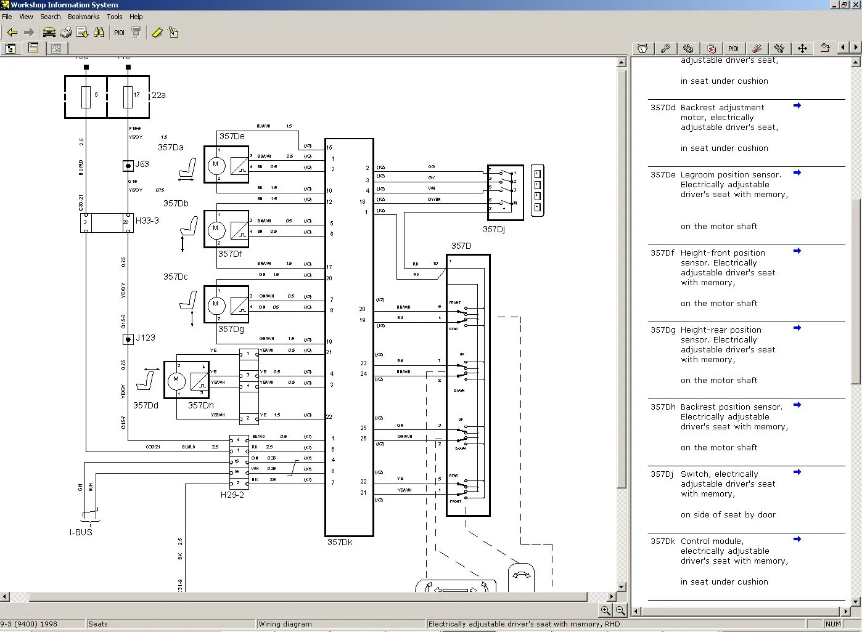Viewport: 862px width, 632px height.
Task: Follow arrow link for 357Dj seat switch
Action: pos(797,472)
